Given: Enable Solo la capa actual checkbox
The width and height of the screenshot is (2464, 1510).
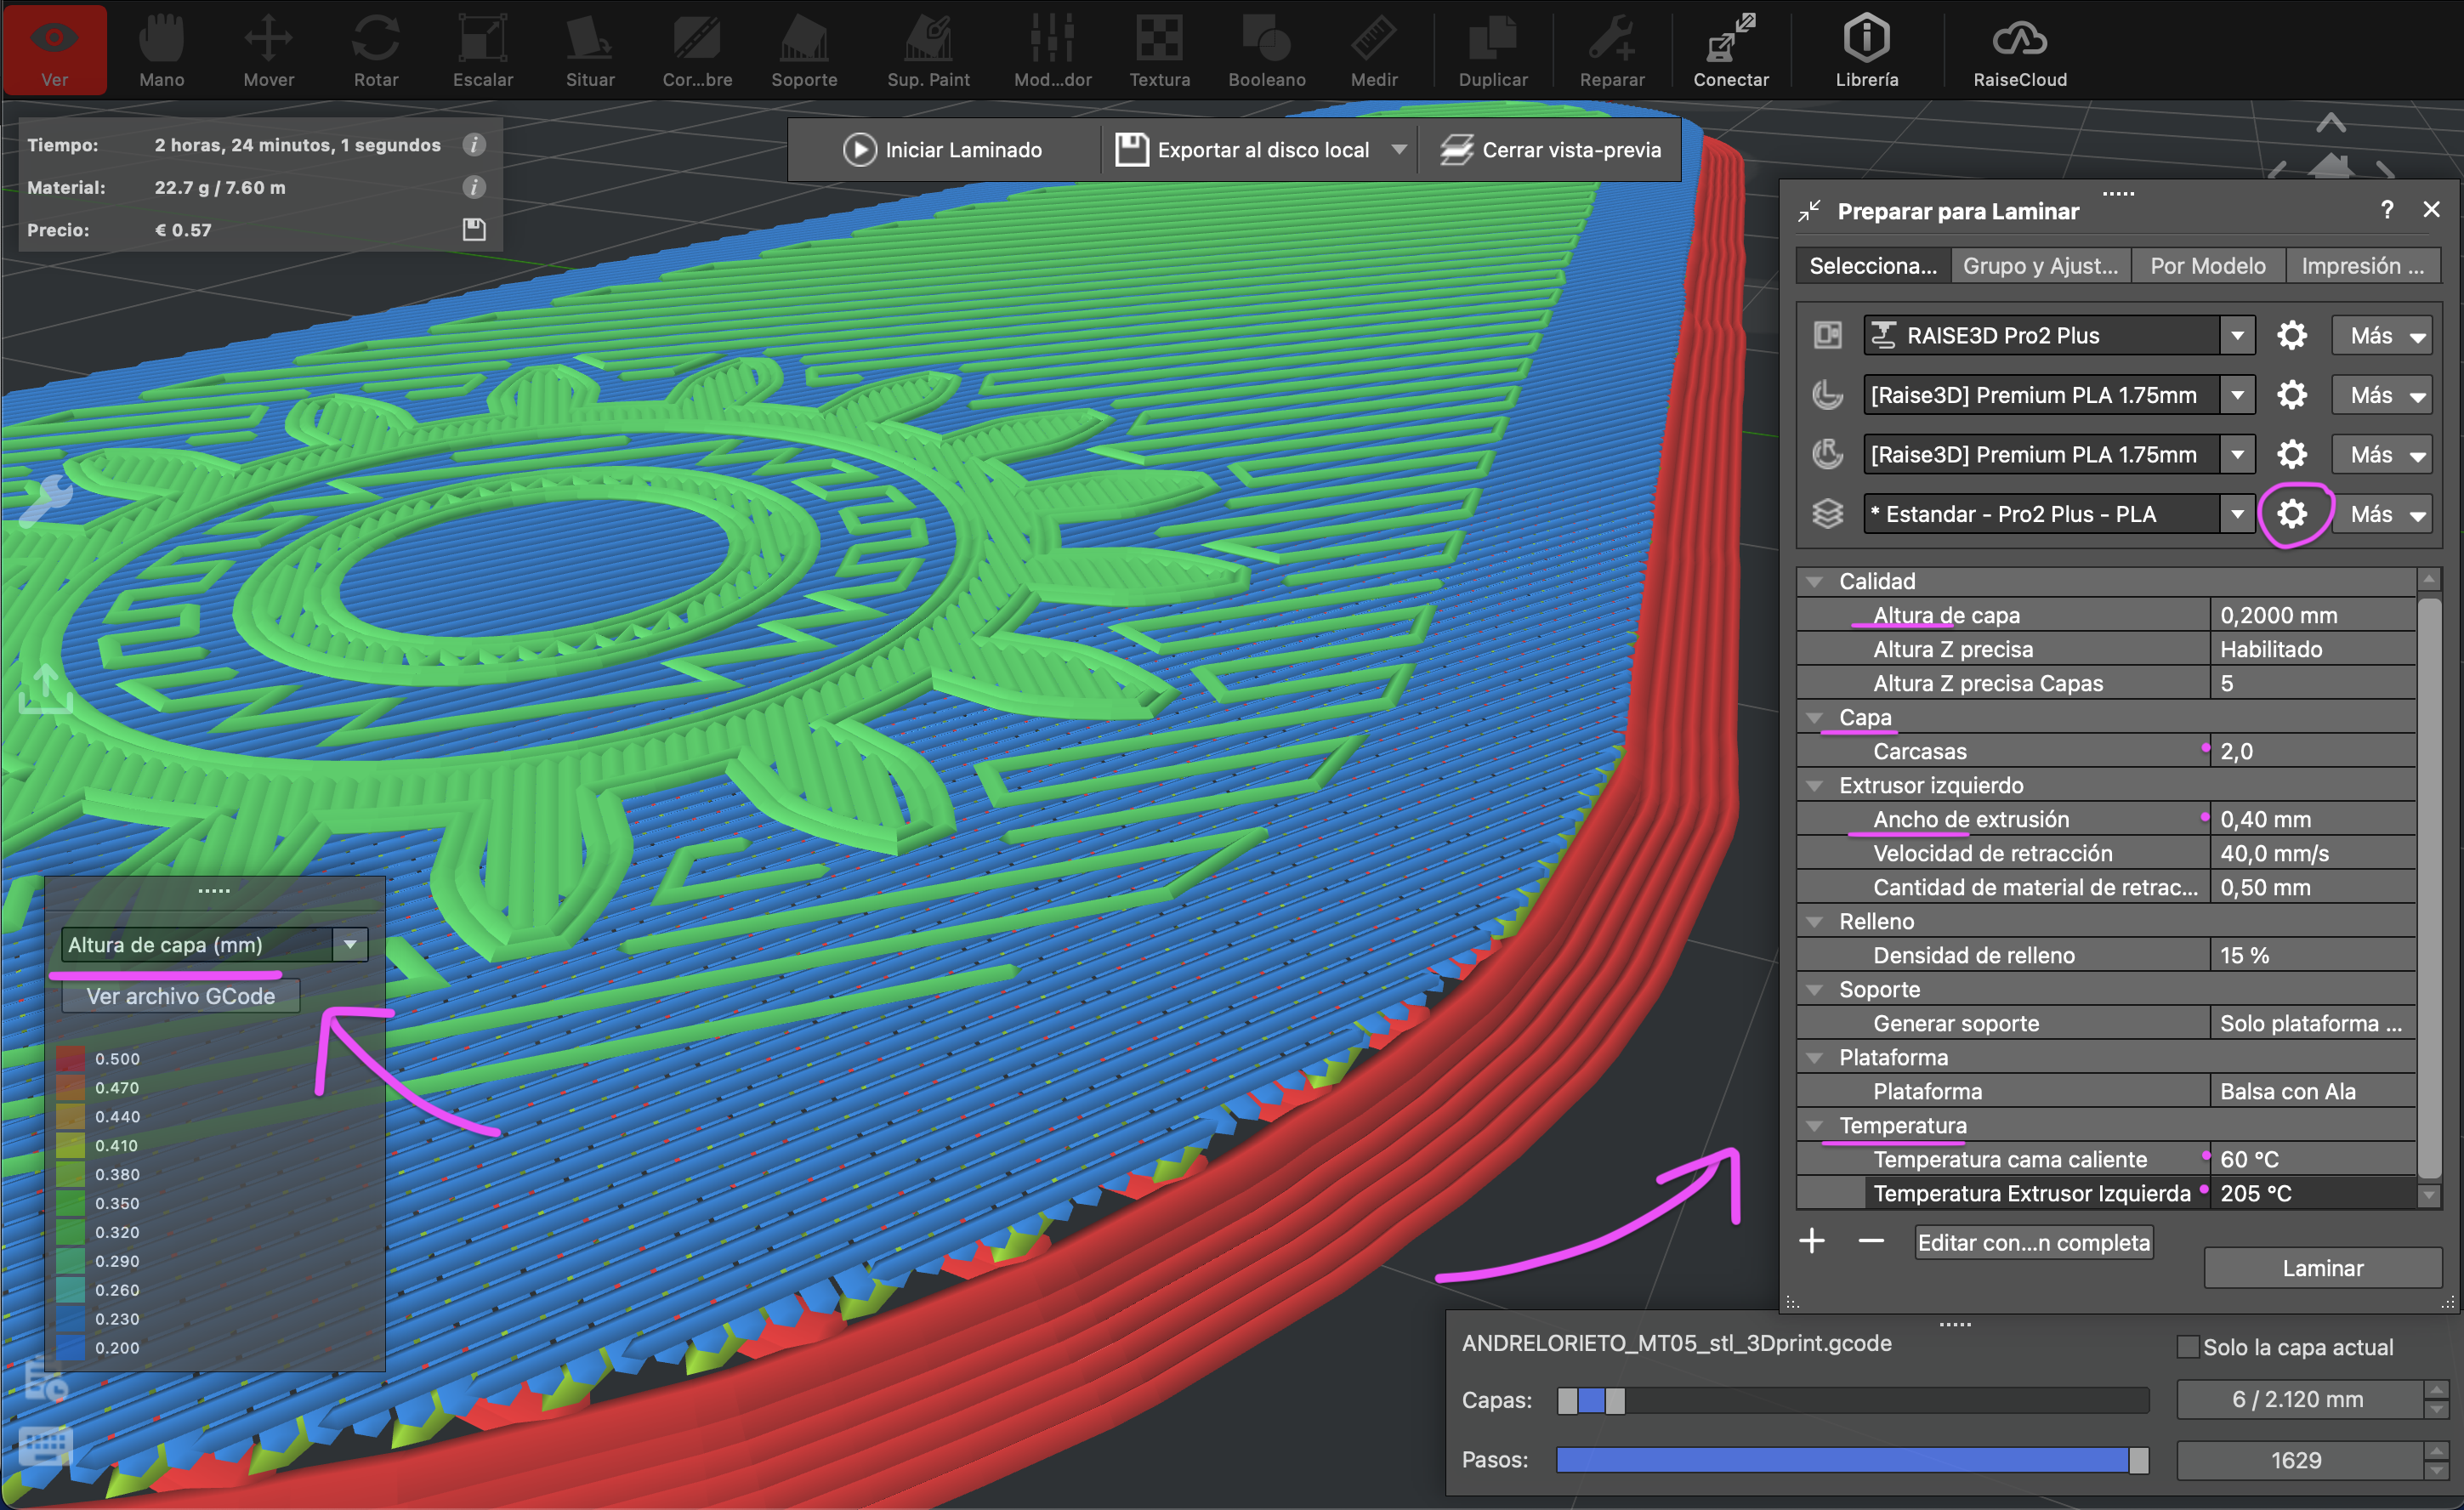Looking at the screenshot, I should (2188, 1347).
